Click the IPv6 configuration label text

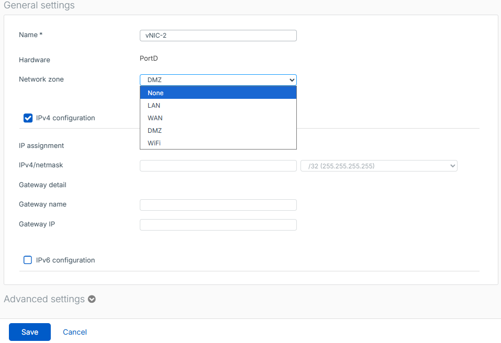tap(65, 260)
